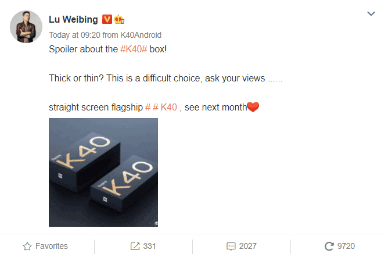Click the K40Android source link
The width and height of the screenshot is (388, 257).
point(140,35)
